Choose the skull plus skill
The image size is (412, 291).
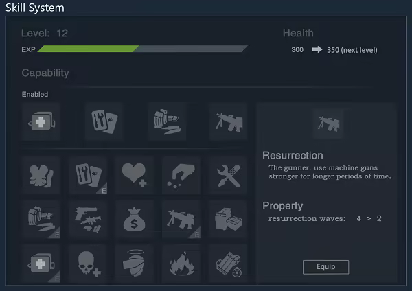88,264
